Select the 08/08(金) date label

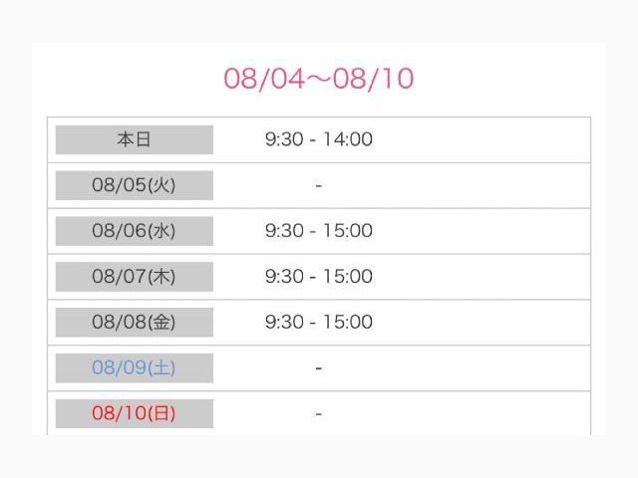tap(135, 323)
